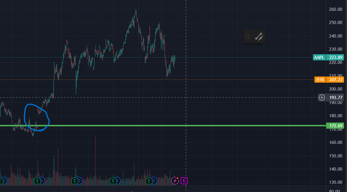Click the rightmost green earnings E icon
347x192 pixels.
click(x=150, y=181)
